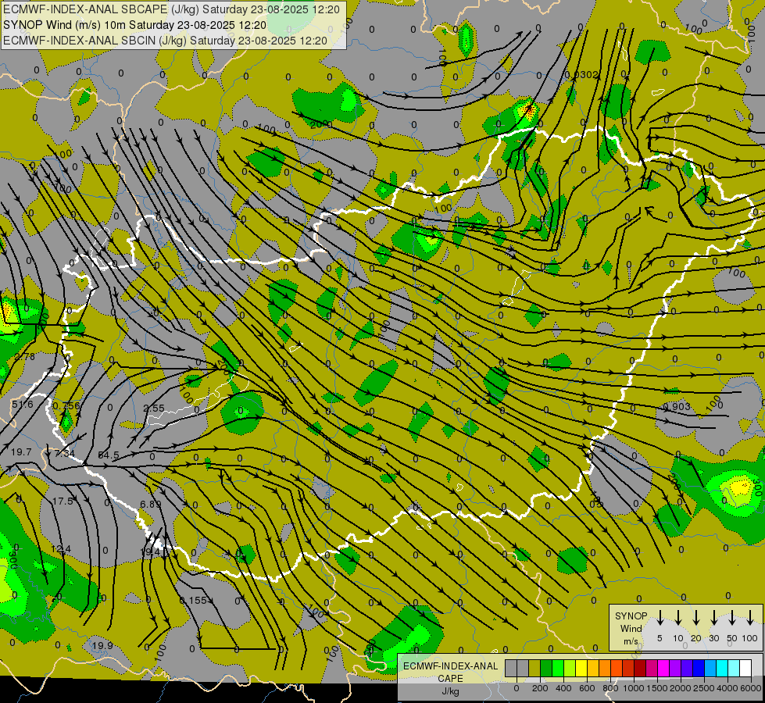
Task: Click the ECMWF-INDEX-ANAL CAPE legend label
Action: 450,673
